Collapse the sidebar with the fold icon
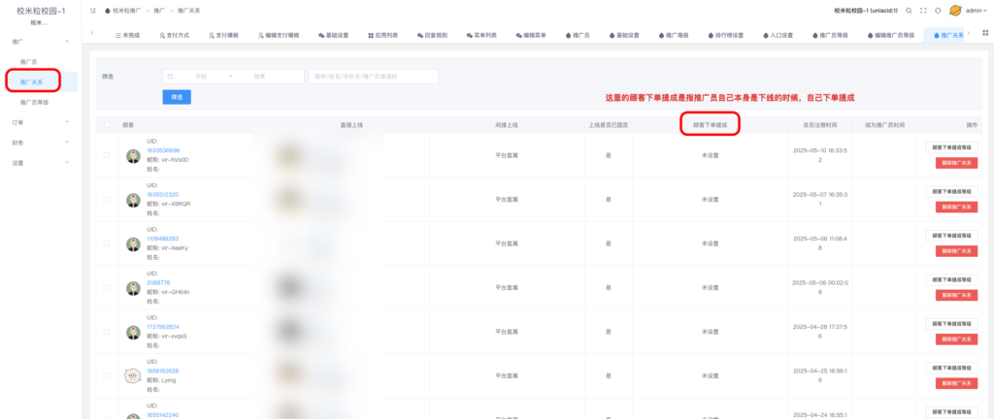Image resolution: width=994 pixels, height=419 pixels. (x=94, y=11)
